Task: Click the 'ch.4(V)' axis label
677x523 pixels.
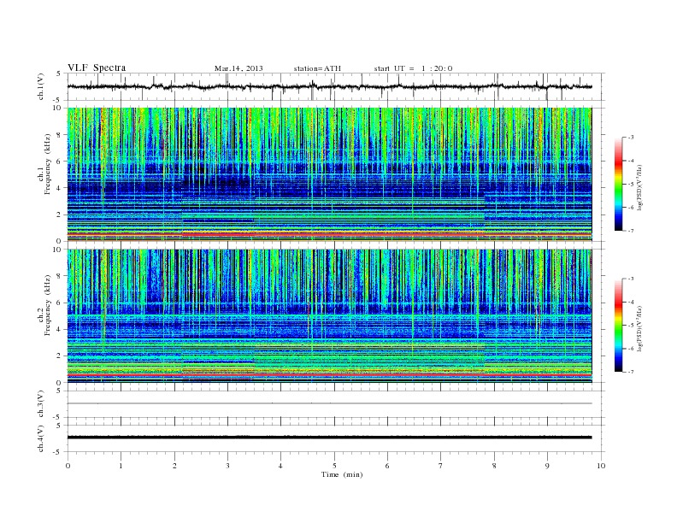Action: coord(41,438)
